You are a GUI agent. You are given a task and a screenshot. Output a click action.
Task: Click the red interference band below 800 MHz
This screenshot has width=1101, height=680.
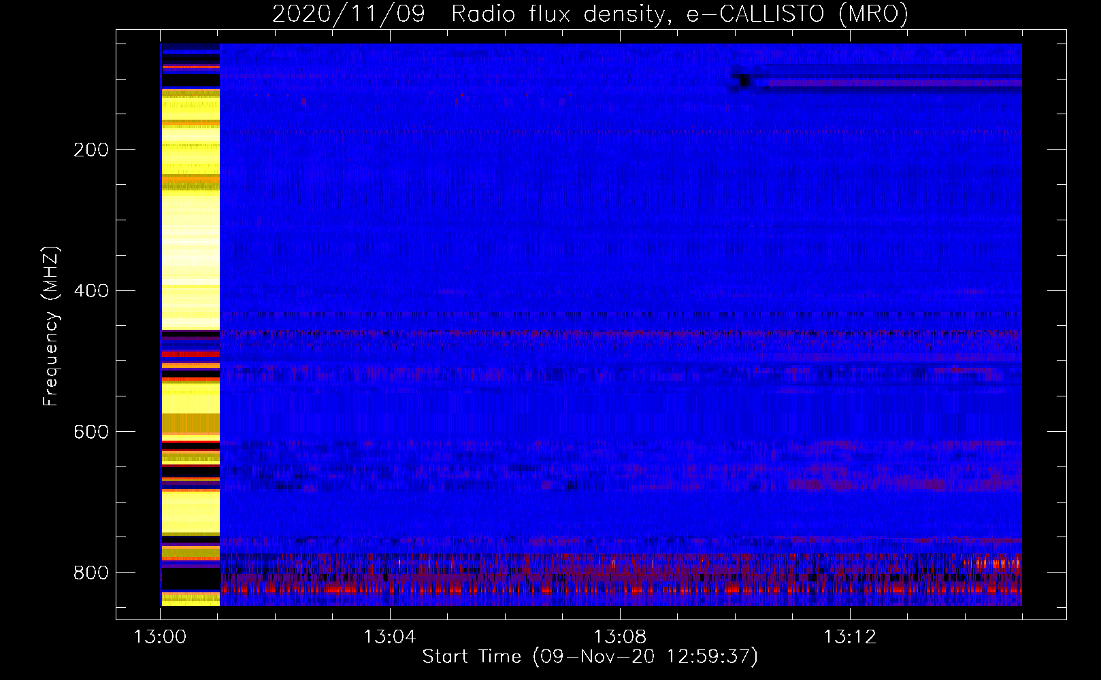(x=622, y=589)
